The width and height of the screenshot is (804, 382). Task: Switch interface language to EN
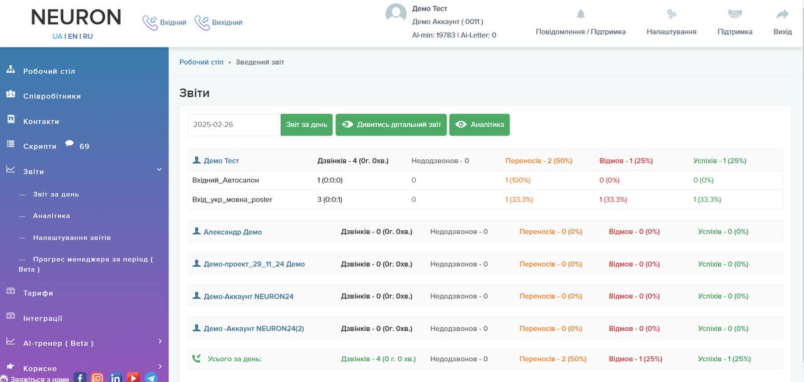pos(73,36)
